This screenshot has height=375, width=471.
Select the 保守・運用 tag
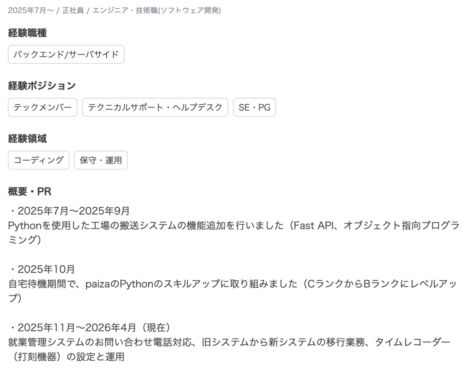pos(101,160)
